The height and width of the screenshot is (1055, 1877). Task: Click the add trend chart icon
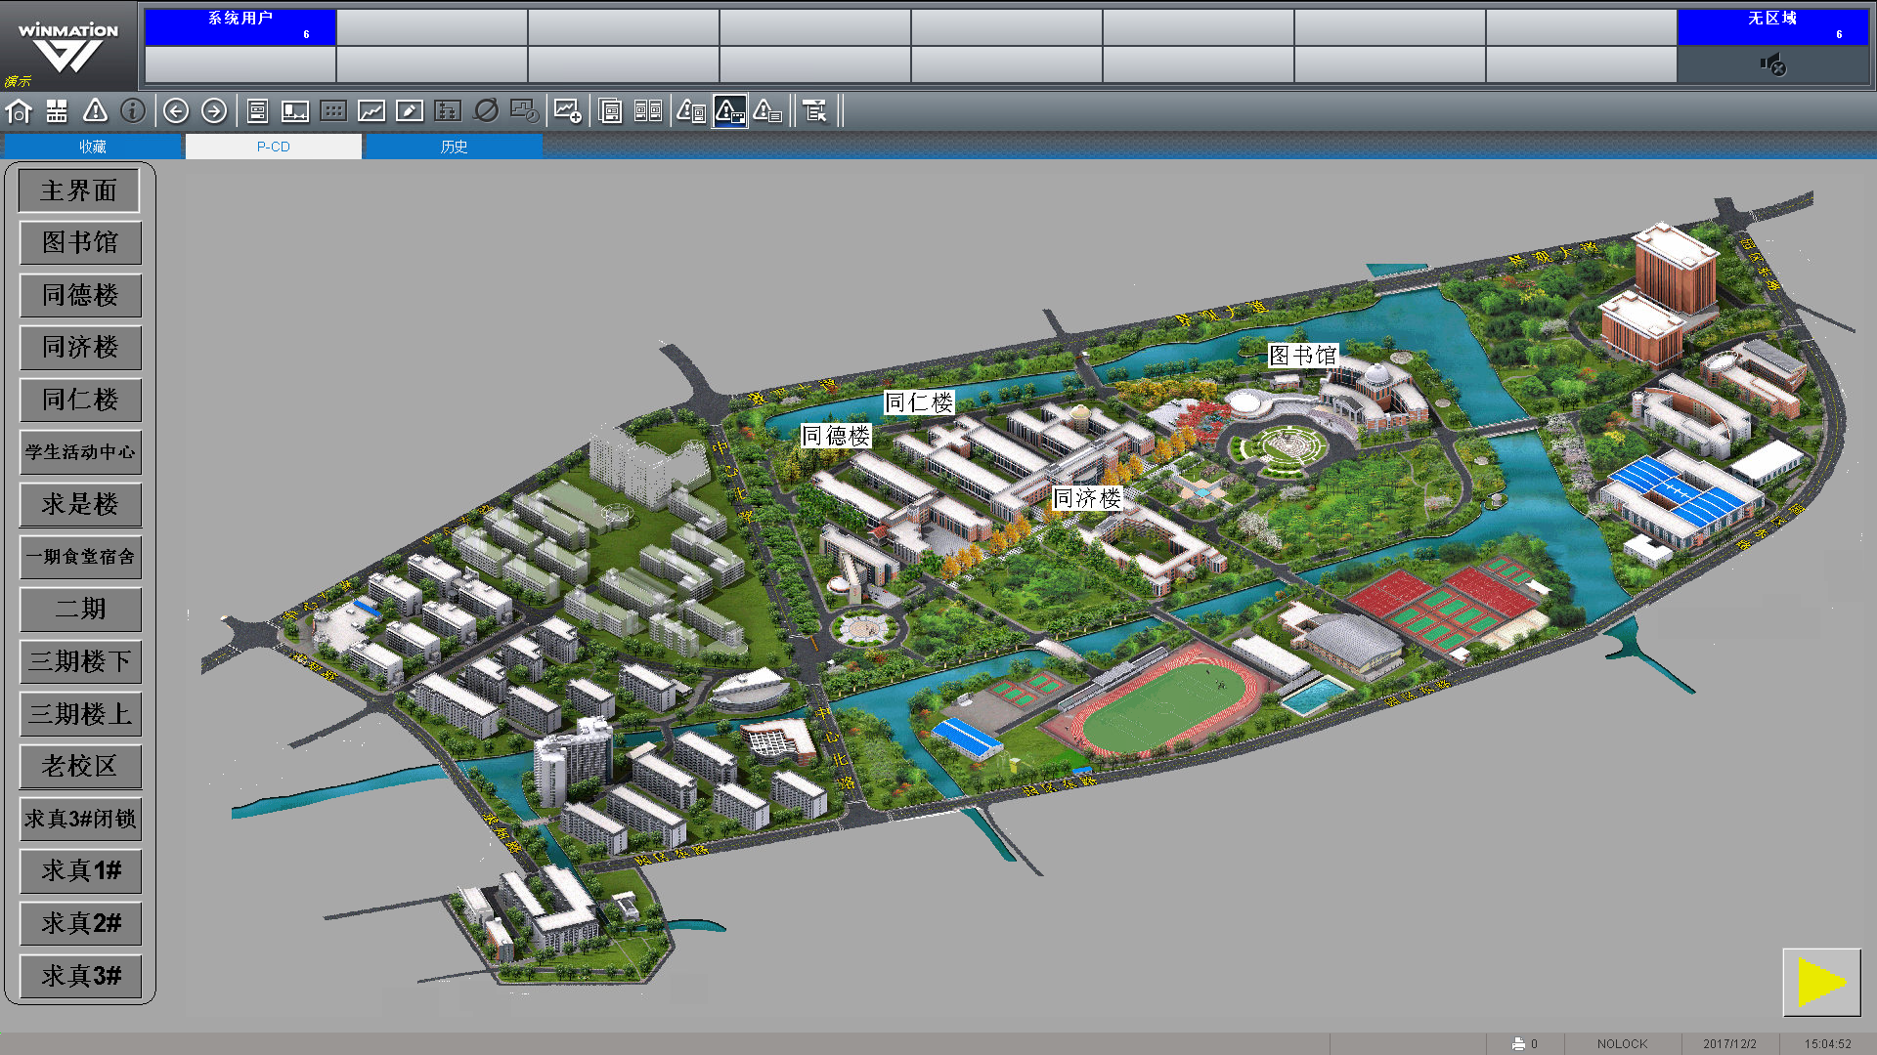point(568,111)
